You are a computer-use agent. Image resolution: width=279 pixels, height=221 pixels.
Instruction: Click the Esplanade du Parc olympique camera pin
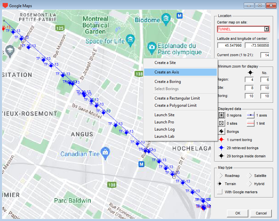152,48
